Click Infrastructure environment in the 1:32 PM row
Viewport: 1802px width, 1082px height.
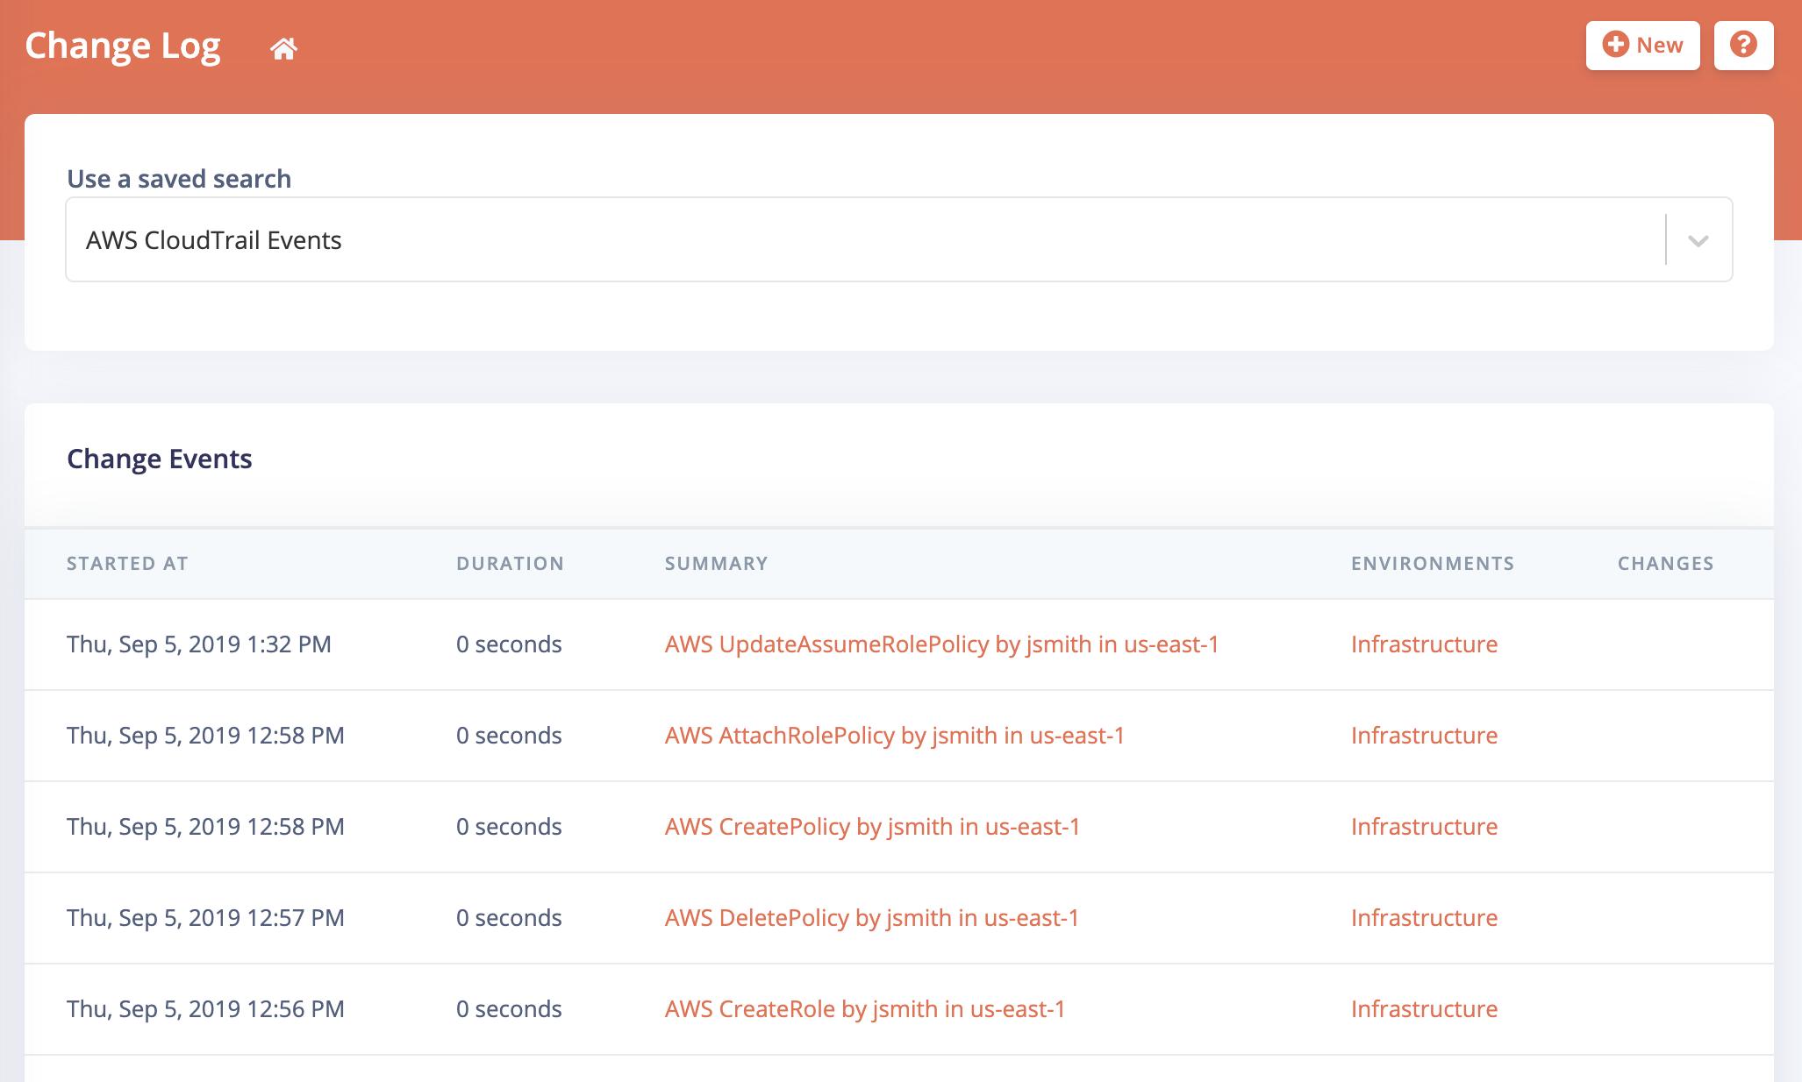coord(1424,644)
